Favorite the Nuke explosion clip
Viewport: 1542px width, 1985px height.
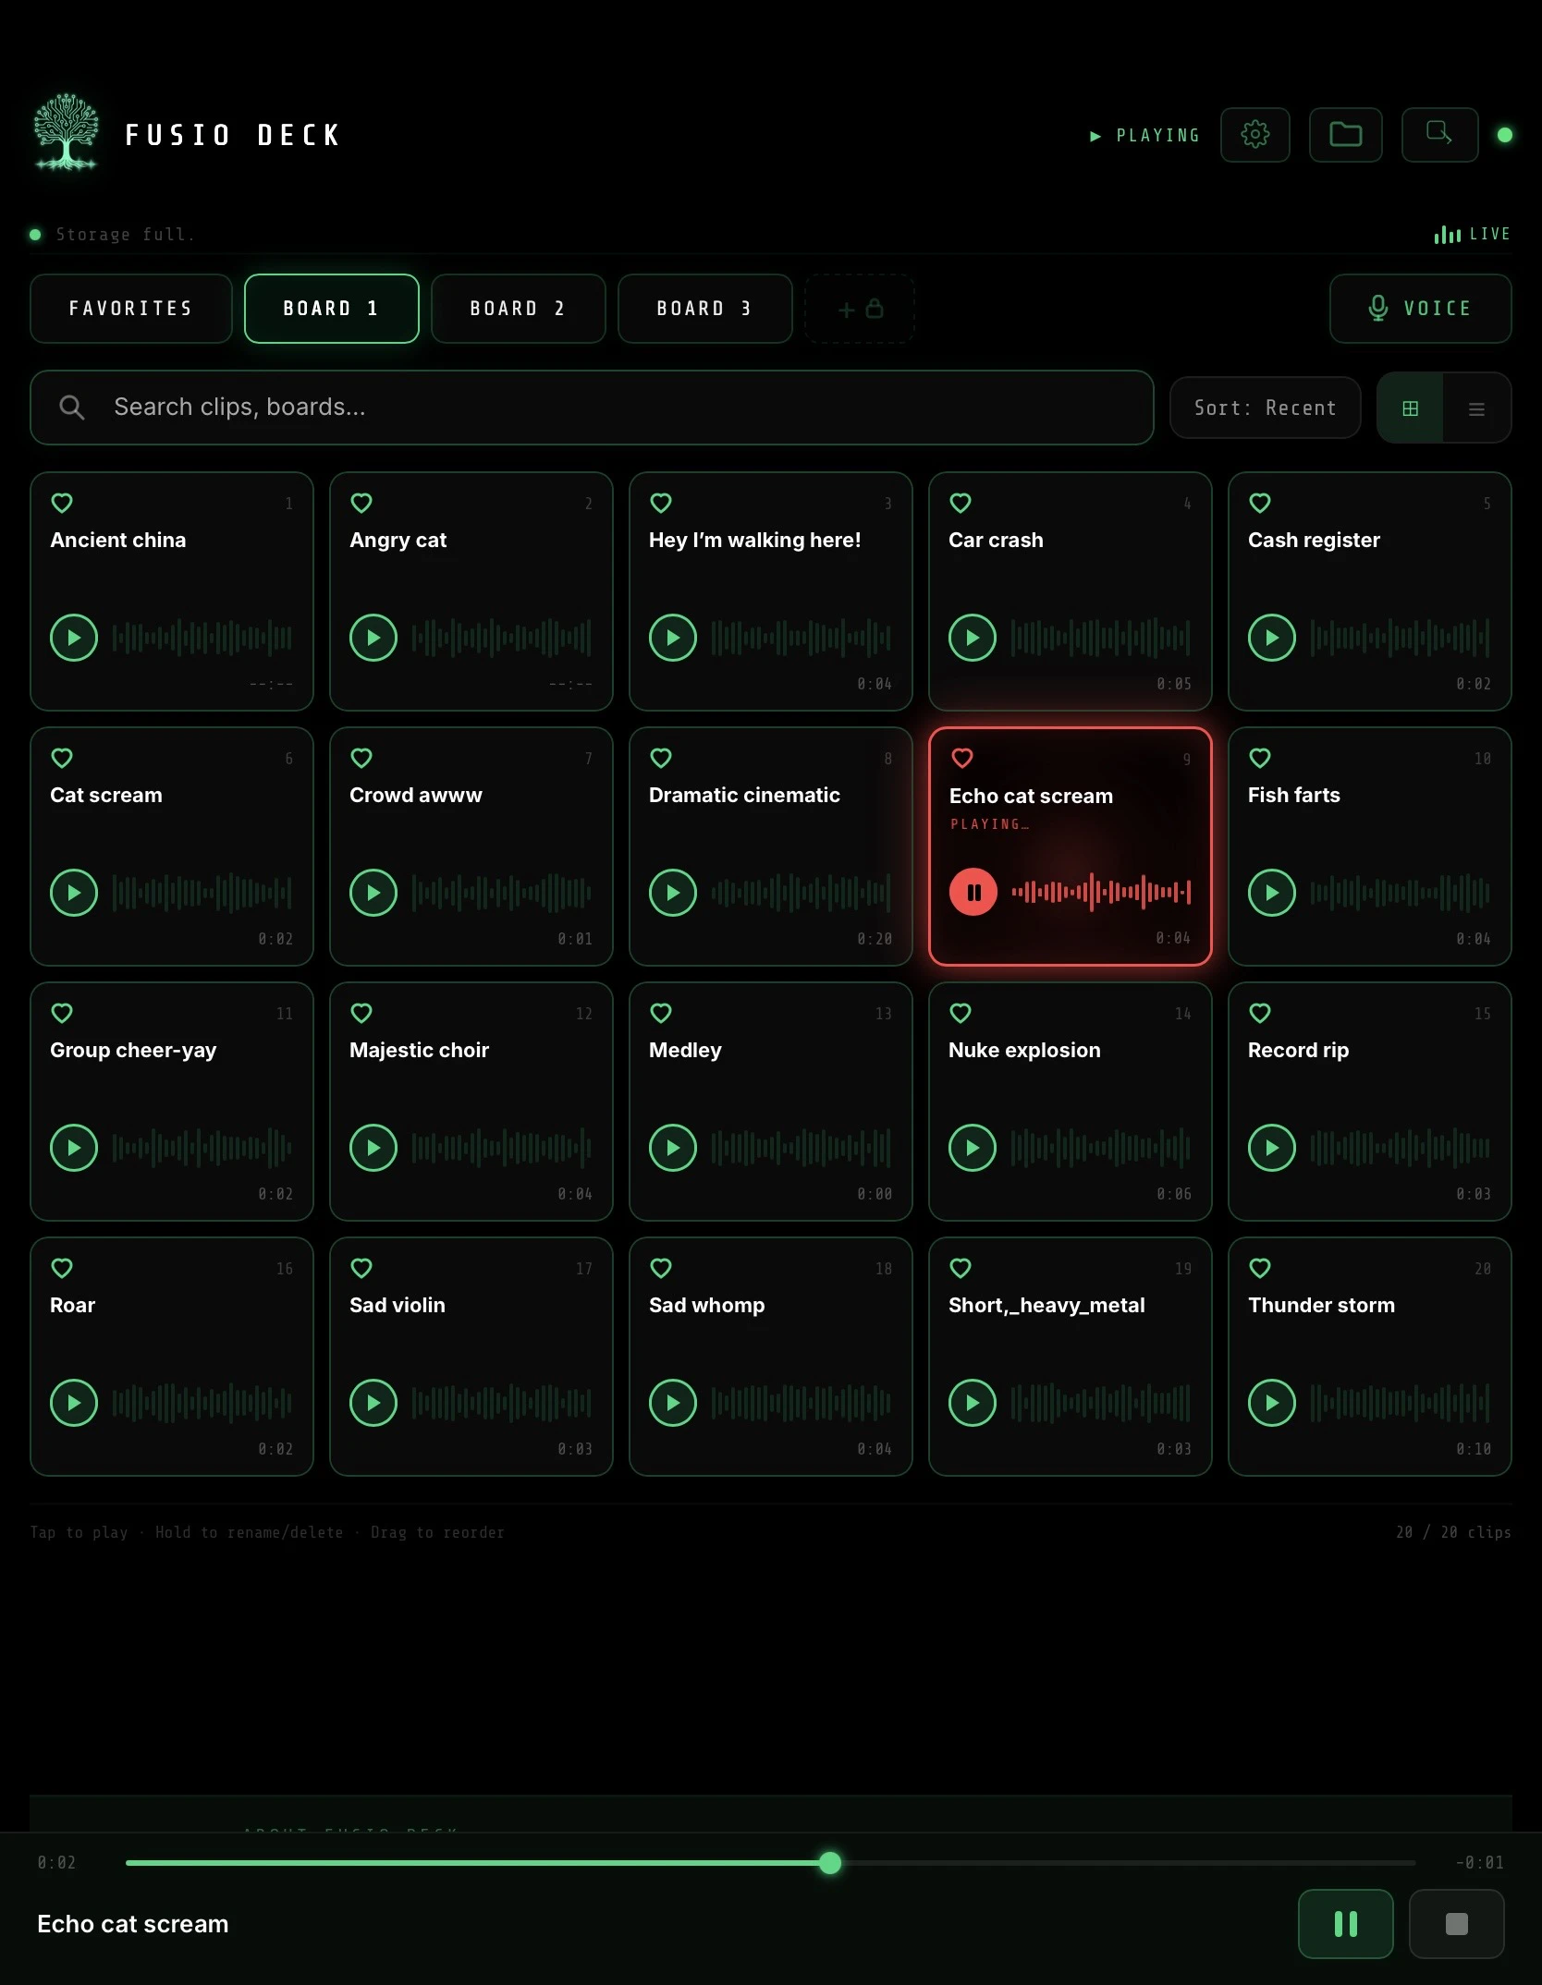(x=961, y=1013)
